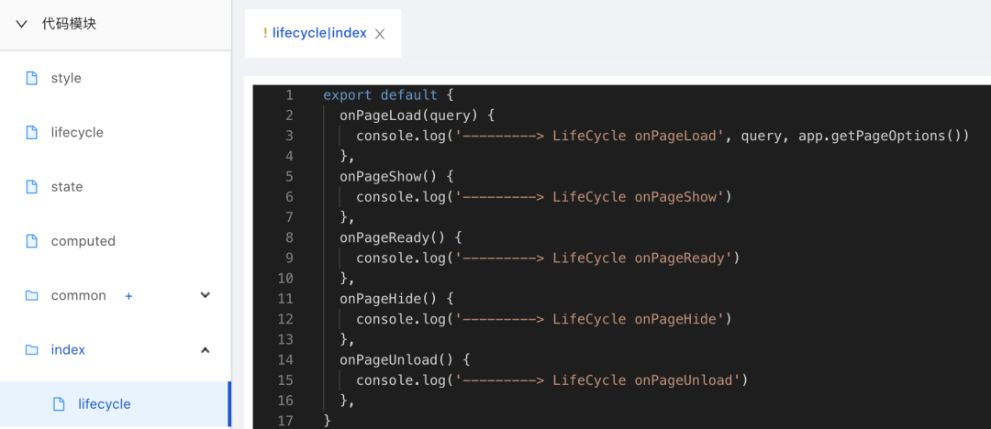Select lifecycle under index folder
Screen dimensions: 991x429
pyautogui.click(x=105, y=404)
